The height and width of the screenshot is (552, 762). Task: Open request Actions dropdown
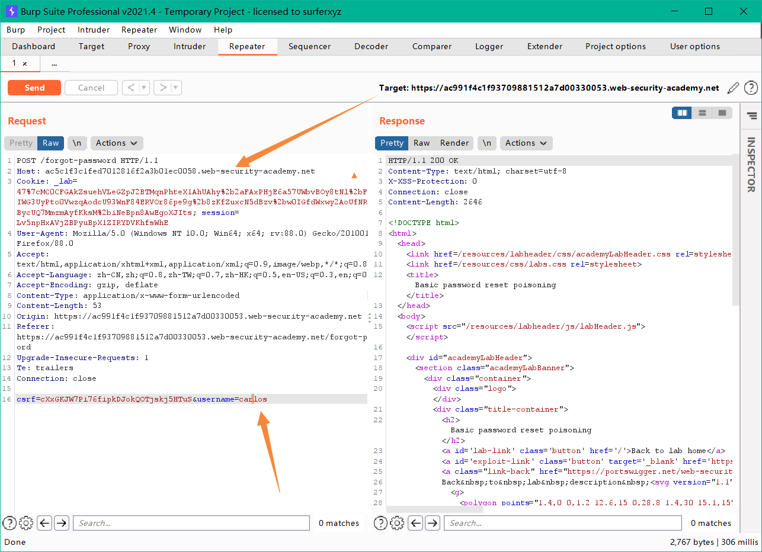coord(117,143)
